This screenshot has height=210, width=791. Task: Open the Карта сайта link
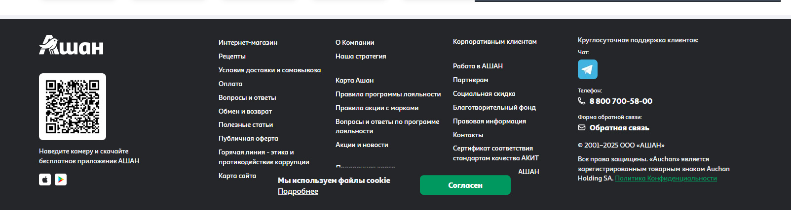(x=237, y=176)
